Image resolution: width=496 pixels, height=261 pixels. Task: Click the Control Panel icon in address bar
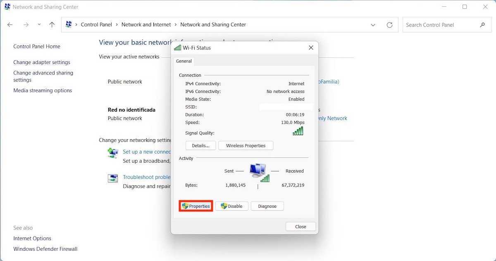pos(69,25)
